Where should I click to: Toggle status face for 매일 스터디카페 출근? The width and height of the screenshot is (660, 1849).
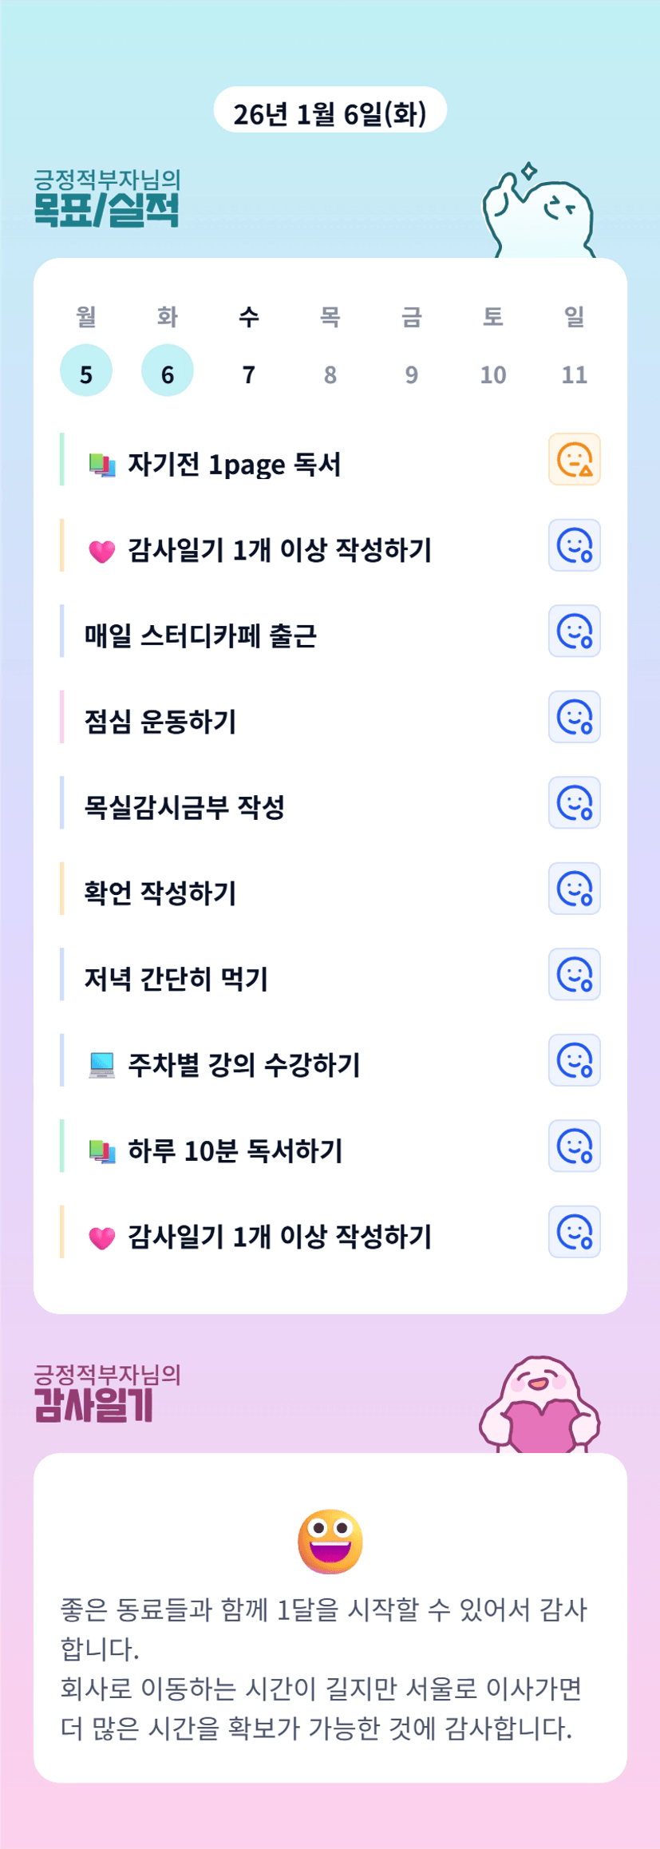574,632
